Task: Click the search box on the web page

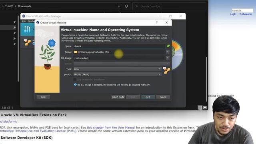Action: [242, 10]
